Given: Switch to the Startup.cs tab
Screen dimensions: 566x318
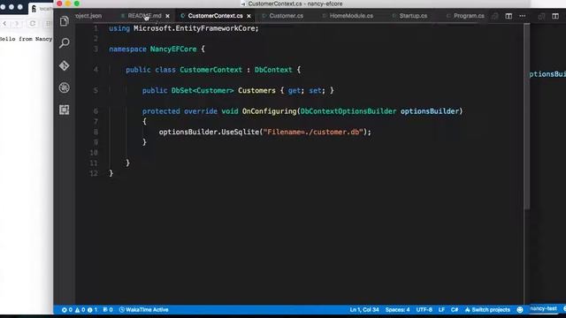Looking at the screenshot, I should pyautogui.click(x=413, y=16).
